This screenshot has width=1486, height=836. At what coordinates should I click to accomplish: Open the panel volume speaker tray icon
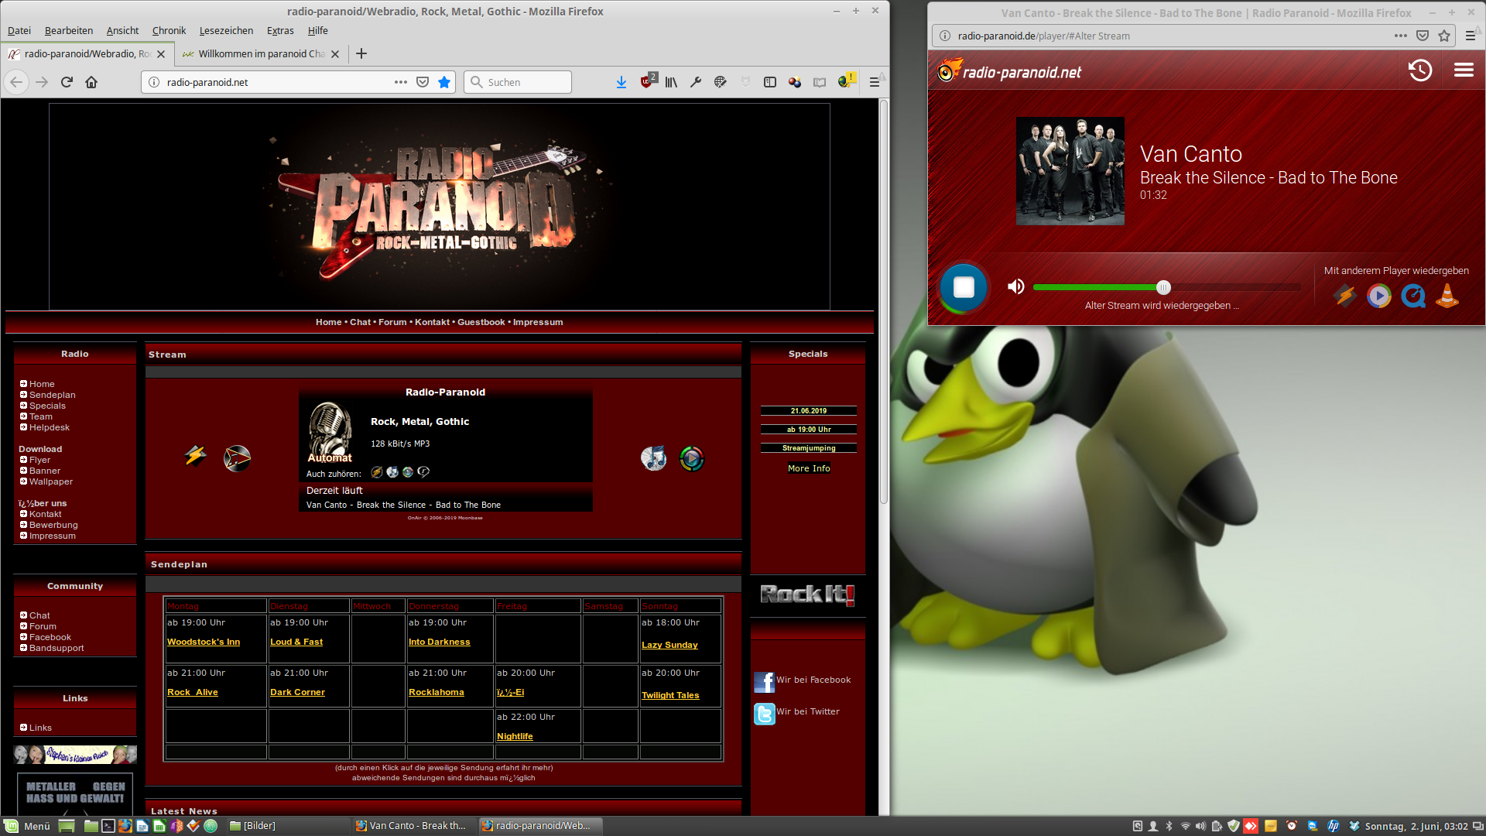click(1200, 826)
